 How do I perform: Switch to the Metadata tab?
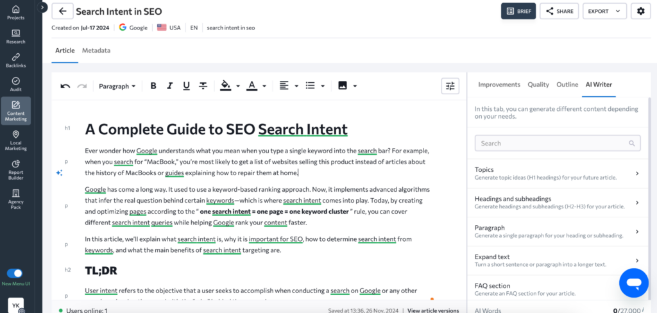pos(96,51)
